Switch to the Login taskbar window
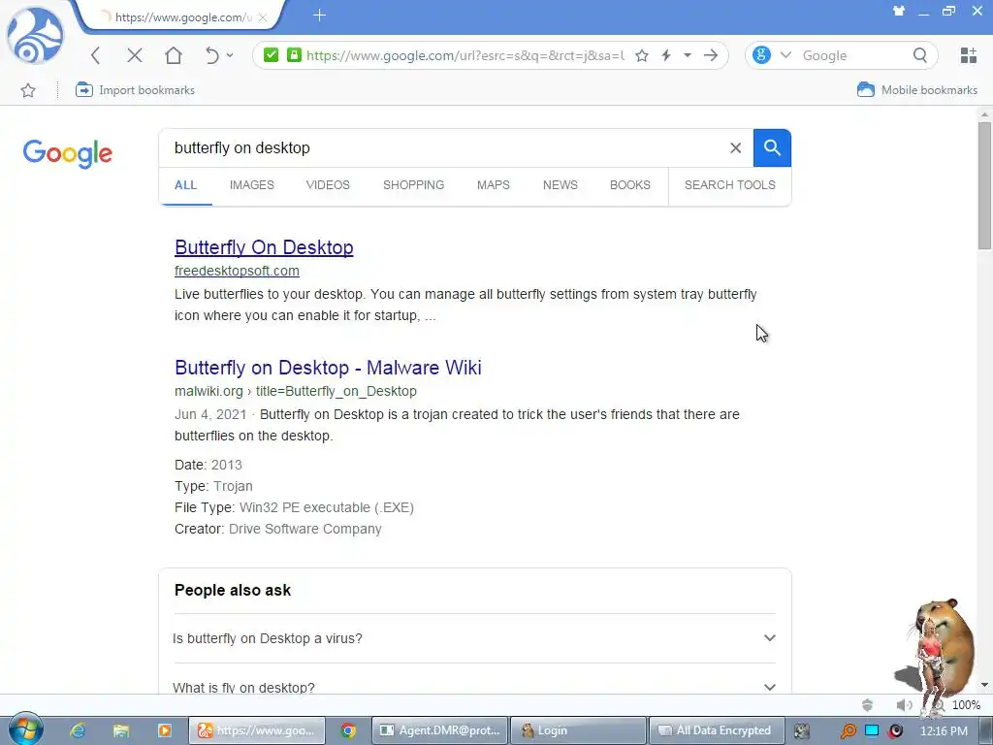 point(578,730)
